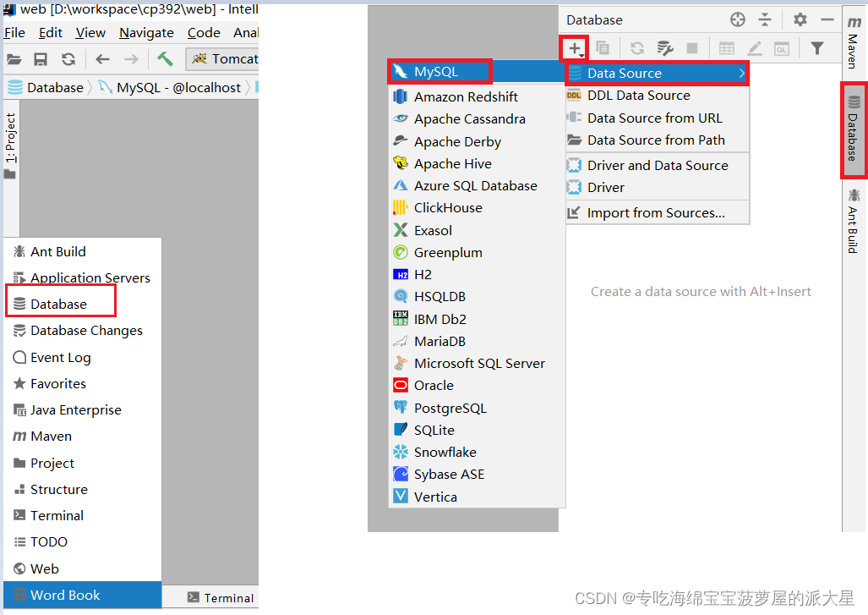The image size is (868, 615).
Task: Click the stop square icon in Database toolbar
Action: (692, 49)
